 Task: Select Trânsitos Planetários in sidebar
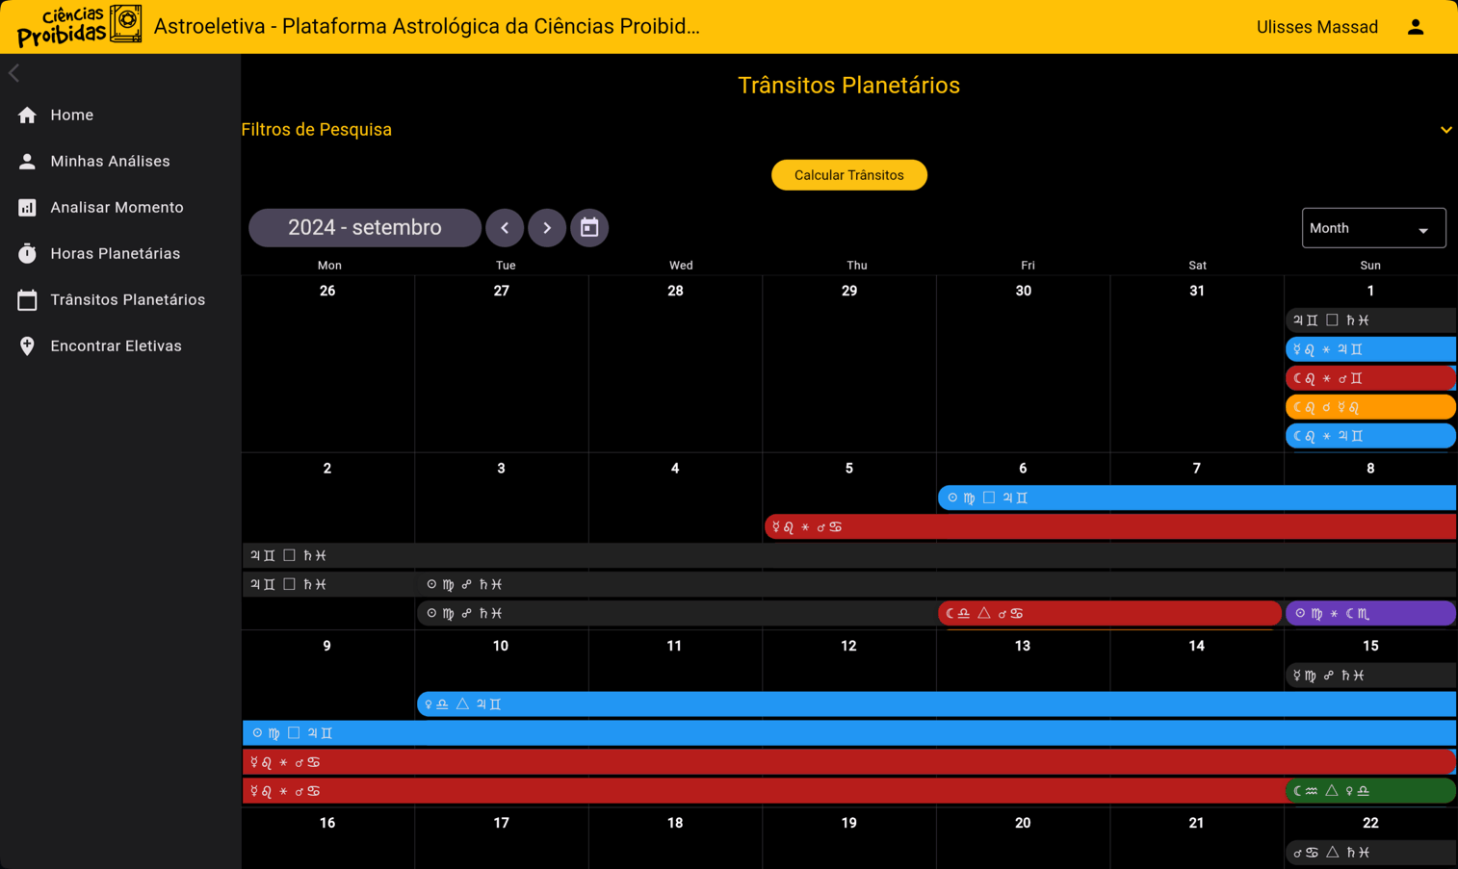[x=127, y=300]
